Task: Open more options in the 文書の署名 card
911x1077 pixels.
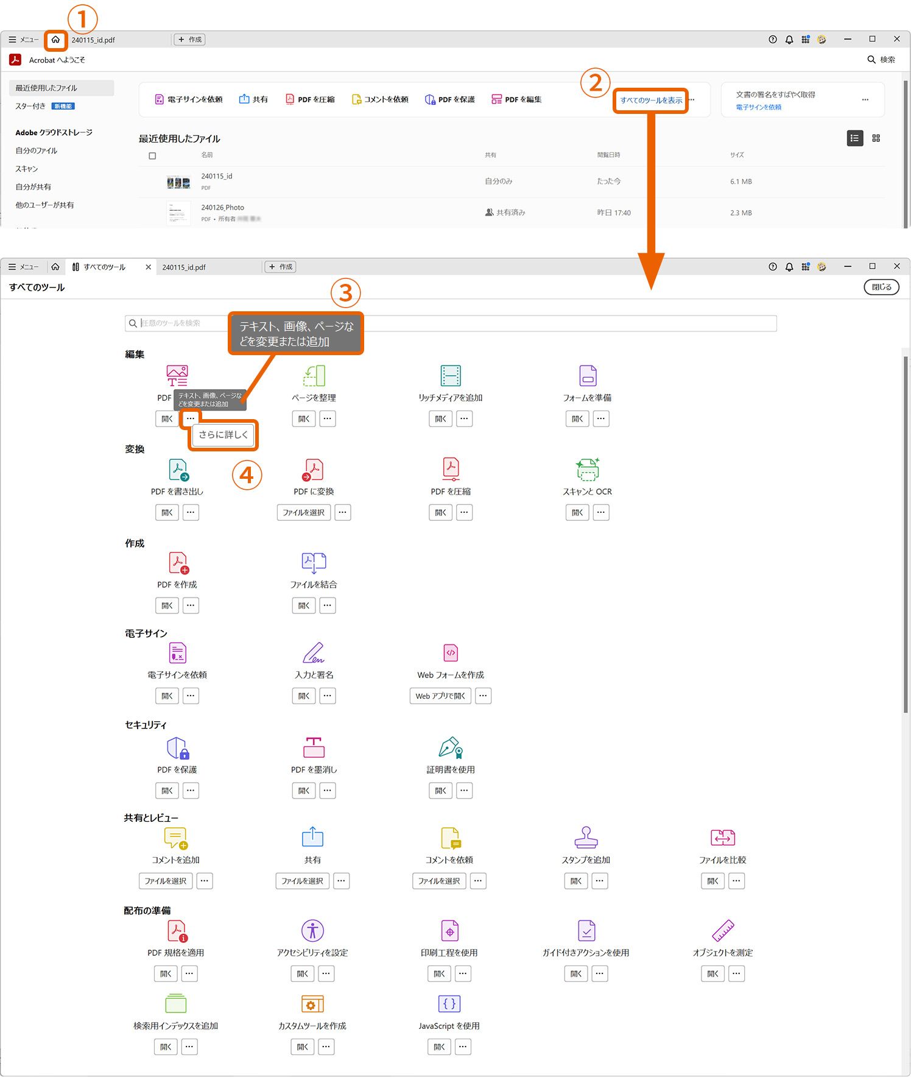Action: 865,100
